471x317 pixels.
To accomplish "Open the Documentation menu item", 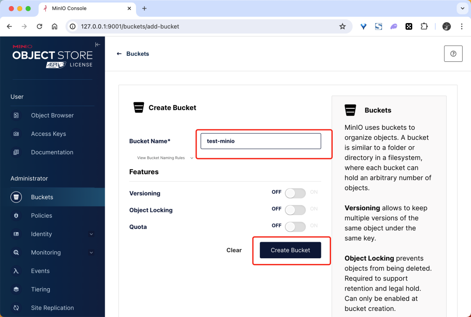I will (x=52, y=152).
